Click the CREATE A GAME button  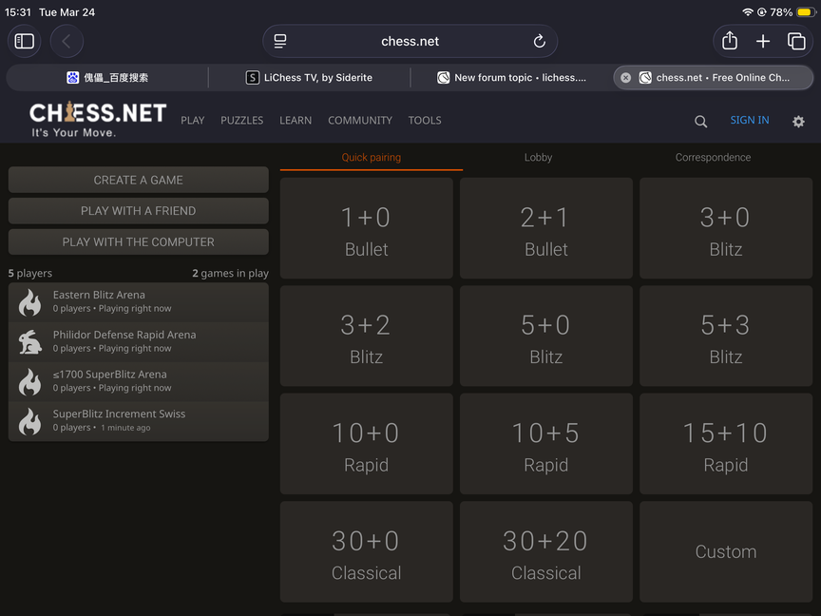tap(139, 180)
